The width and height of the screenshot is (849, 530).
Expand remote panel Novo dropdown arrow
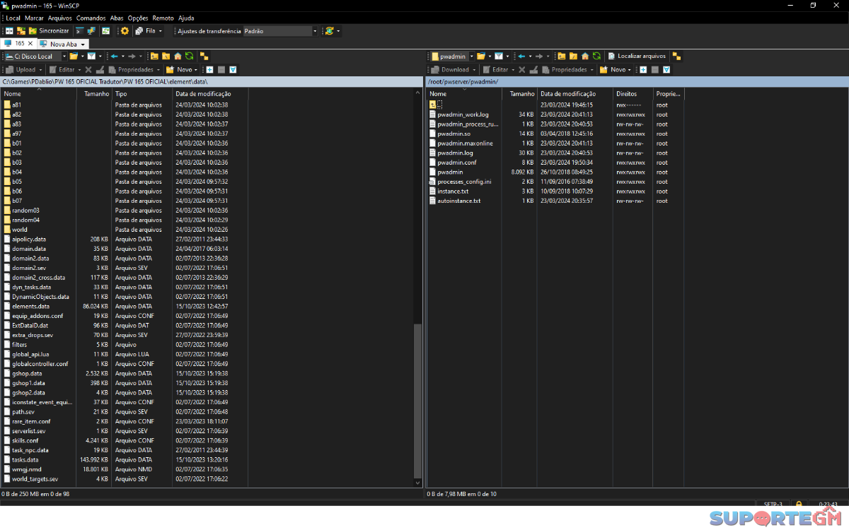pyautogui.click(x=630, y=70)
